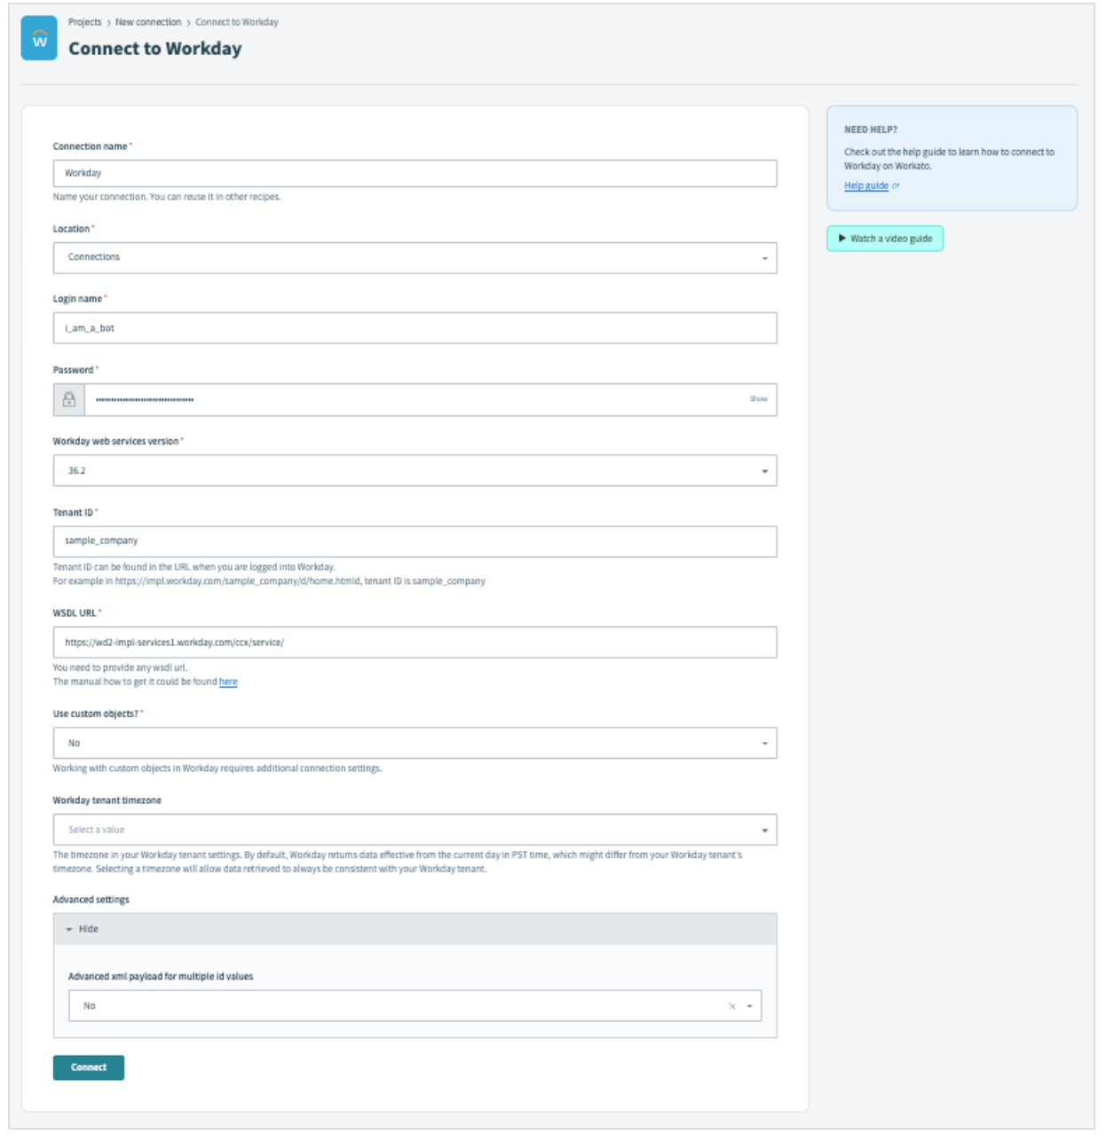The image size is (1106, 1135).
Task: Open Advanced xml payload dropdown arrow
Action: tap(750, 1006)
